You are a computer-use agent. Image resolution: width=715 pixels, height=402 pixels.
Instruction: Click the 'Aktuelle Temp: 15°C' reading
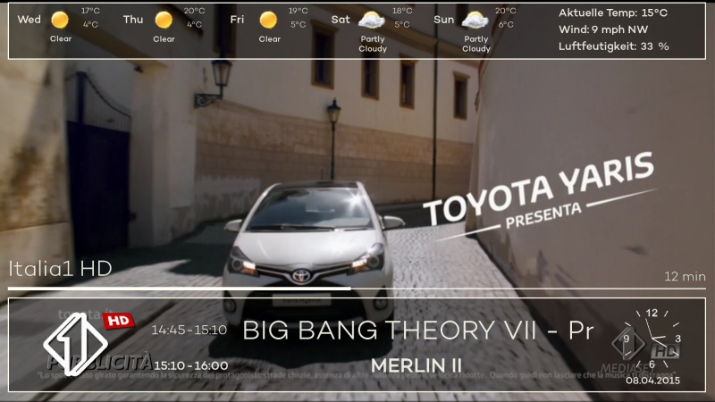tap(613, 13)
